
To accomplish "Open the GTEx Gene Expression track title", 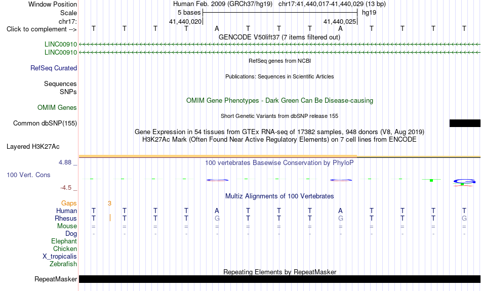I will pyautogui.click(x=279, y=132).
